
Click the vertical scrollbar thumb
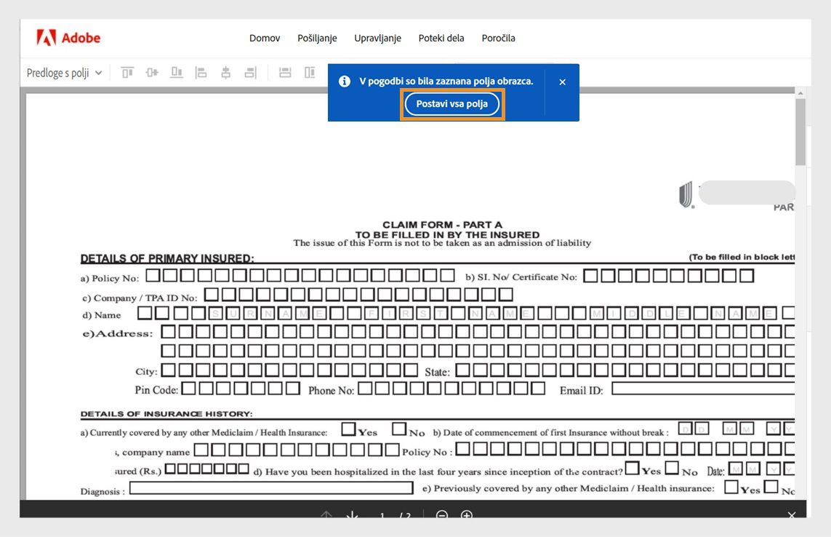click(800, 132)
